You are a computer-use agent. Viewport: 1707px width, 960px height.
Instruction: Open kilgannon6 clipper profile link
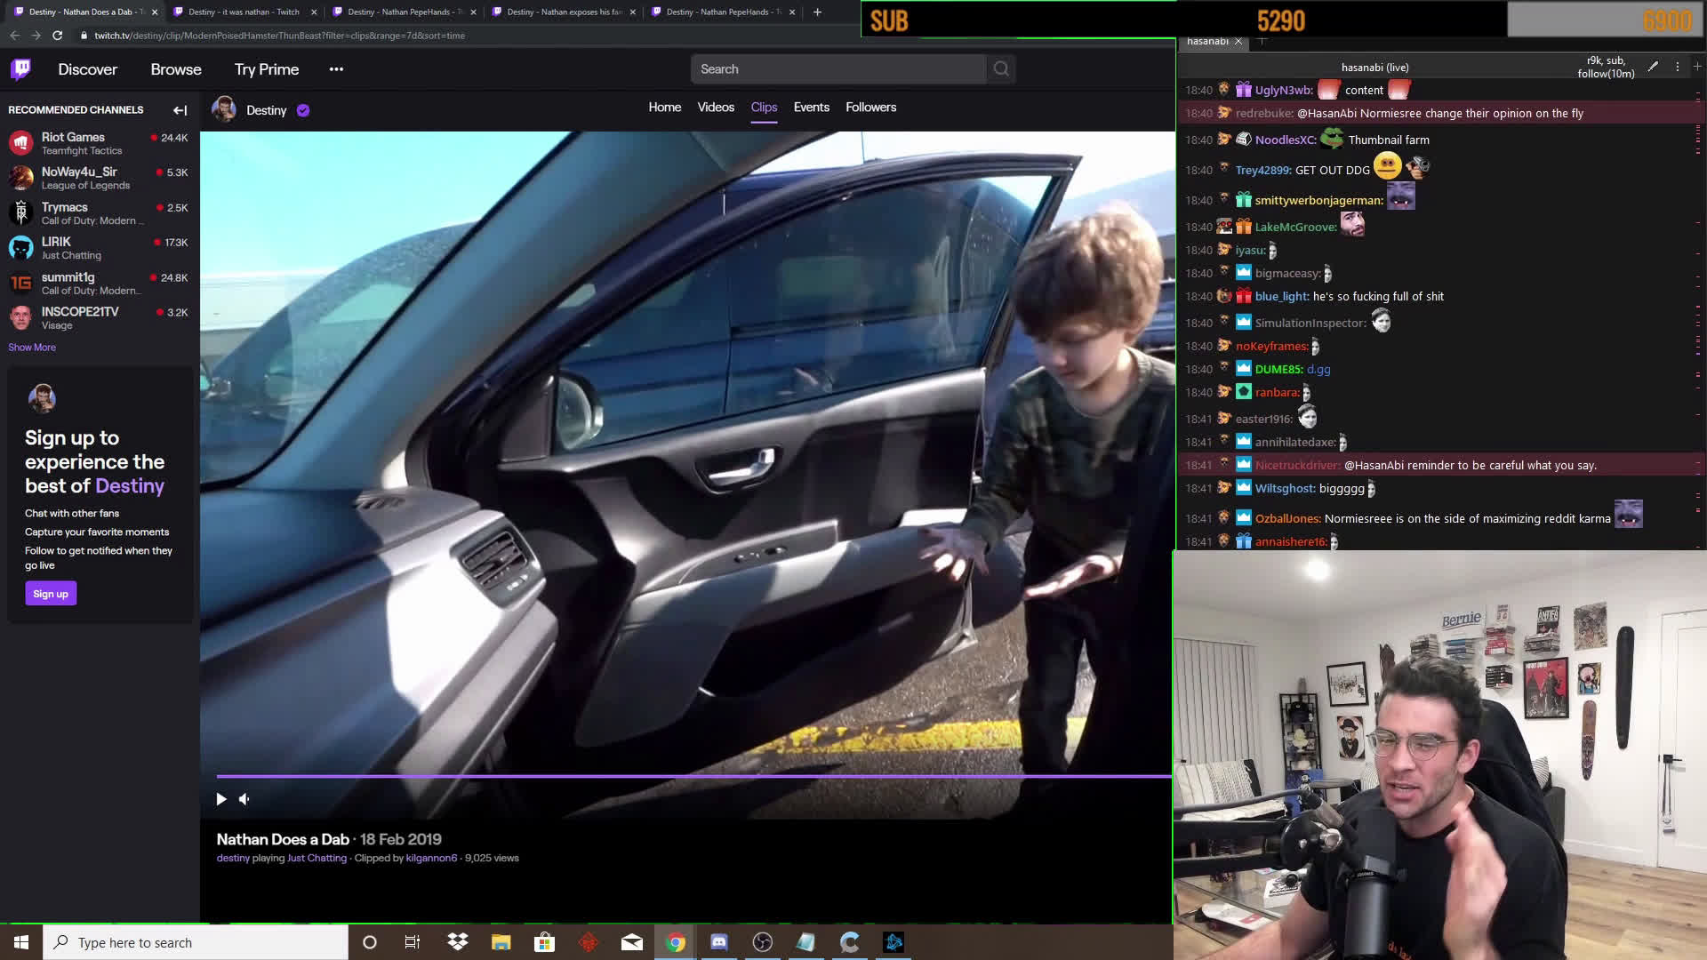click(431, 859)
